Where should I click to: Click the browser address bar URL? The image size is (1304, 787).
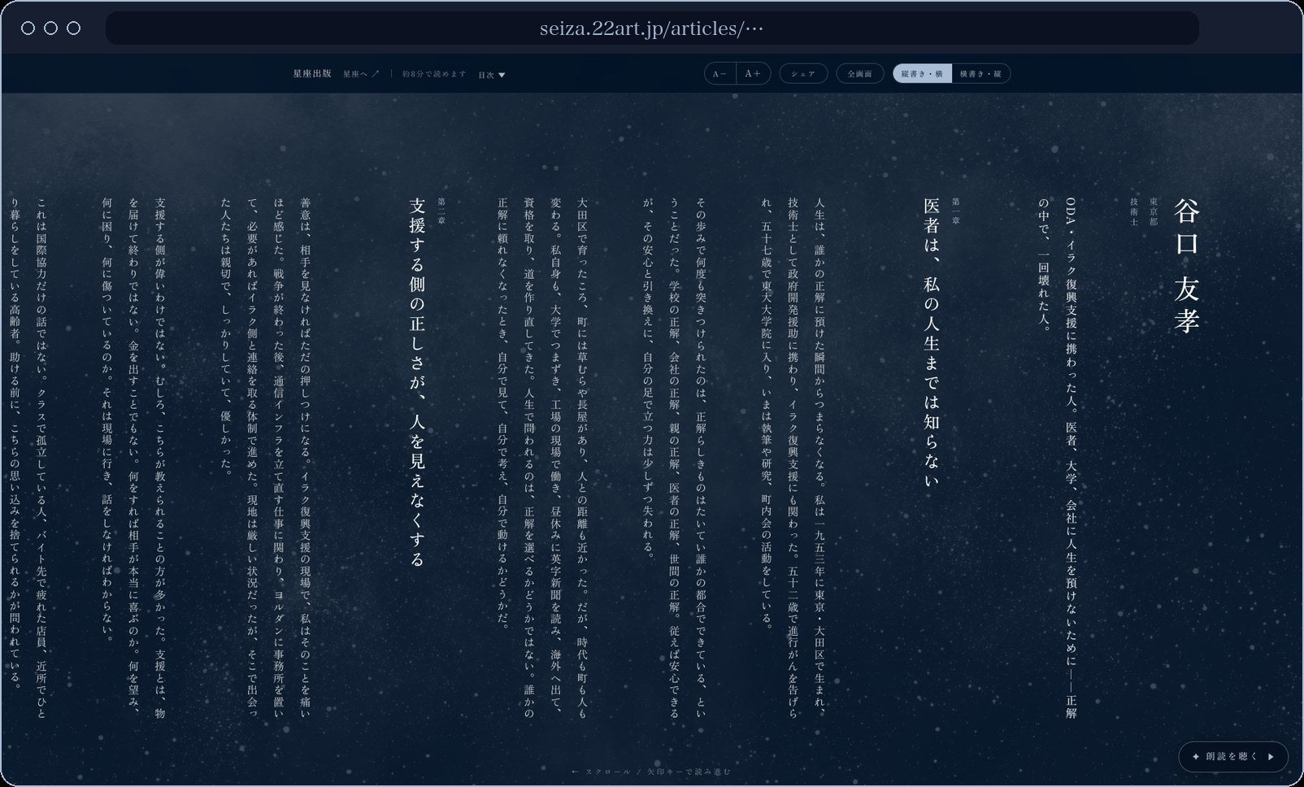652,29
